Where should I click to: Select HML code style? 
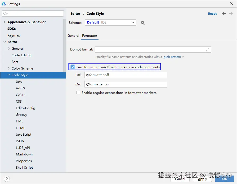point(19,121)
